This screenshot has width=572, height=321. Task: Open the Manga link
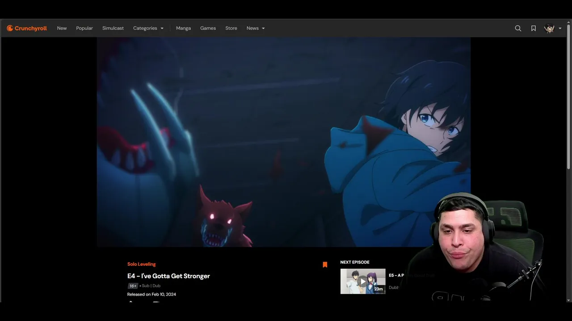tap(183, 28)
